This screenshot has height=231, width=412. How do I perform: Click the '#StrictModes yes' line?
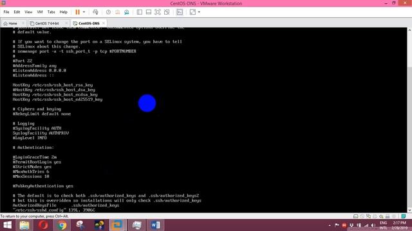tap(32, 167)
